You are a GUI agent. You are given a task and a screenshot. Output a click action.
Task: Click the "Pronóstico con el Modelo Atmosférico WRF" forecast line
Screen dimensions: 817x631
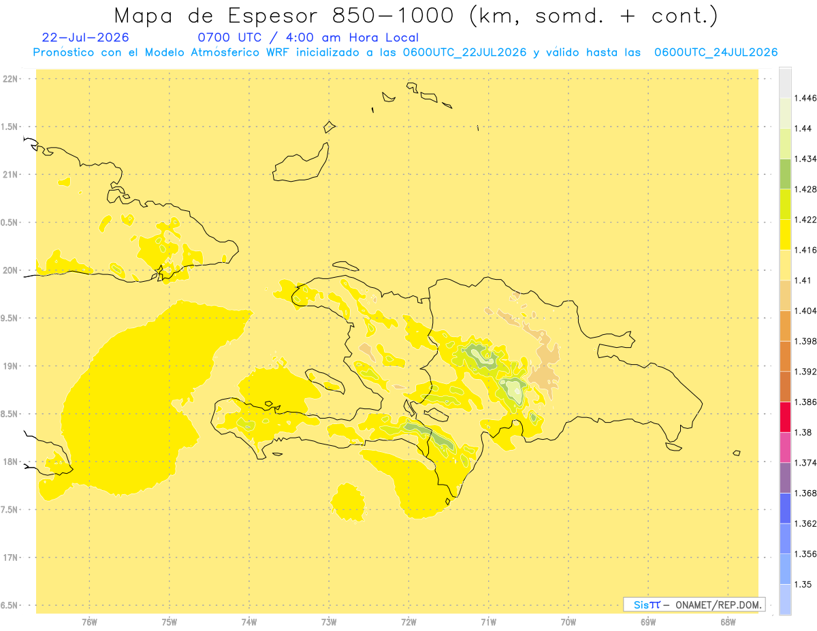(x=405, y=52)
